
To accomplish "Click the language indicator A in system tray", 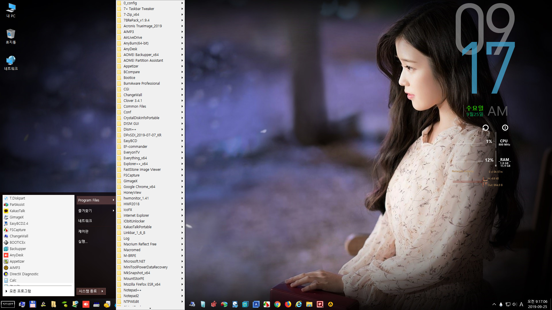I will pos(521,304).
